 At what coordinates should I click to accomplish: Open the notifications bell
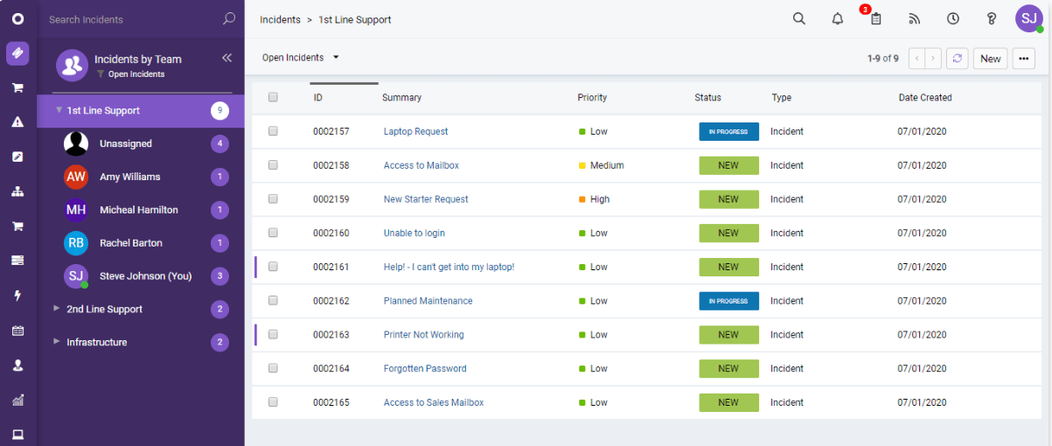point(837,19)
